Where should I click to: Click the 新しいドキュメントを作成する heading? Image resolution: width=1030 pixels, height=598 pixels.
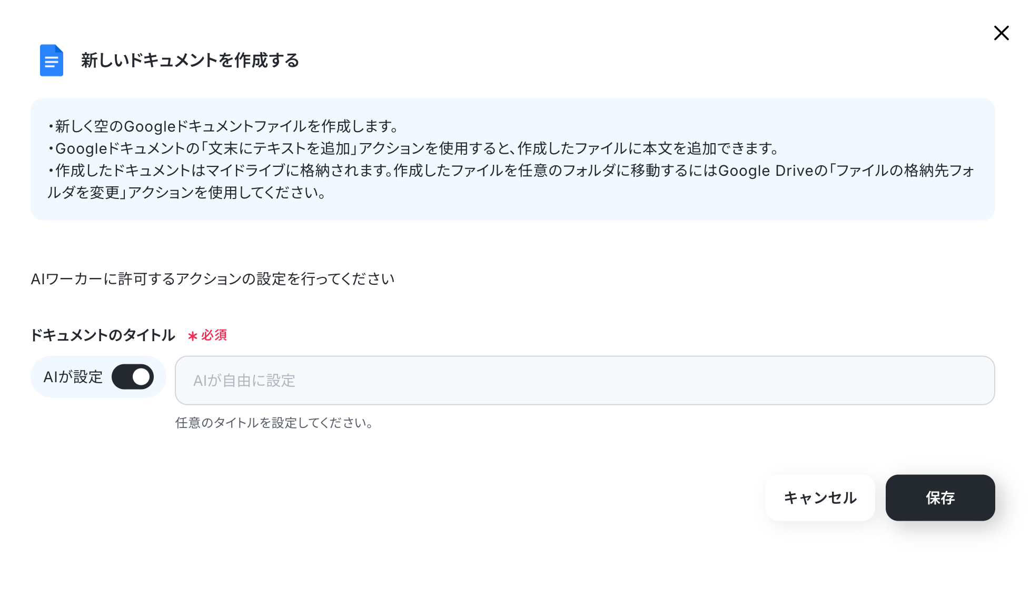(x=190, y=61)
